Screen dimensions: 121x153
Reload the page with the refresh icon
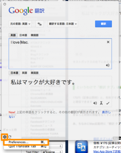tap(10, 137)
